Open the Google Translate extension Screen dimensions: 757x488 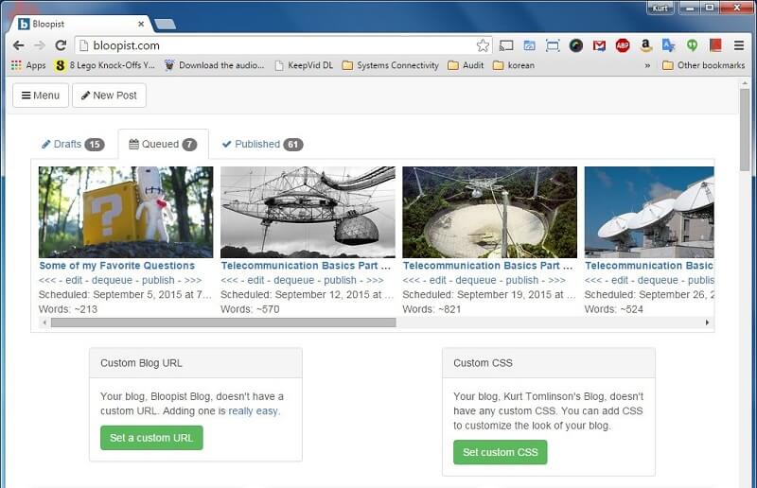[x=668, y=45]
